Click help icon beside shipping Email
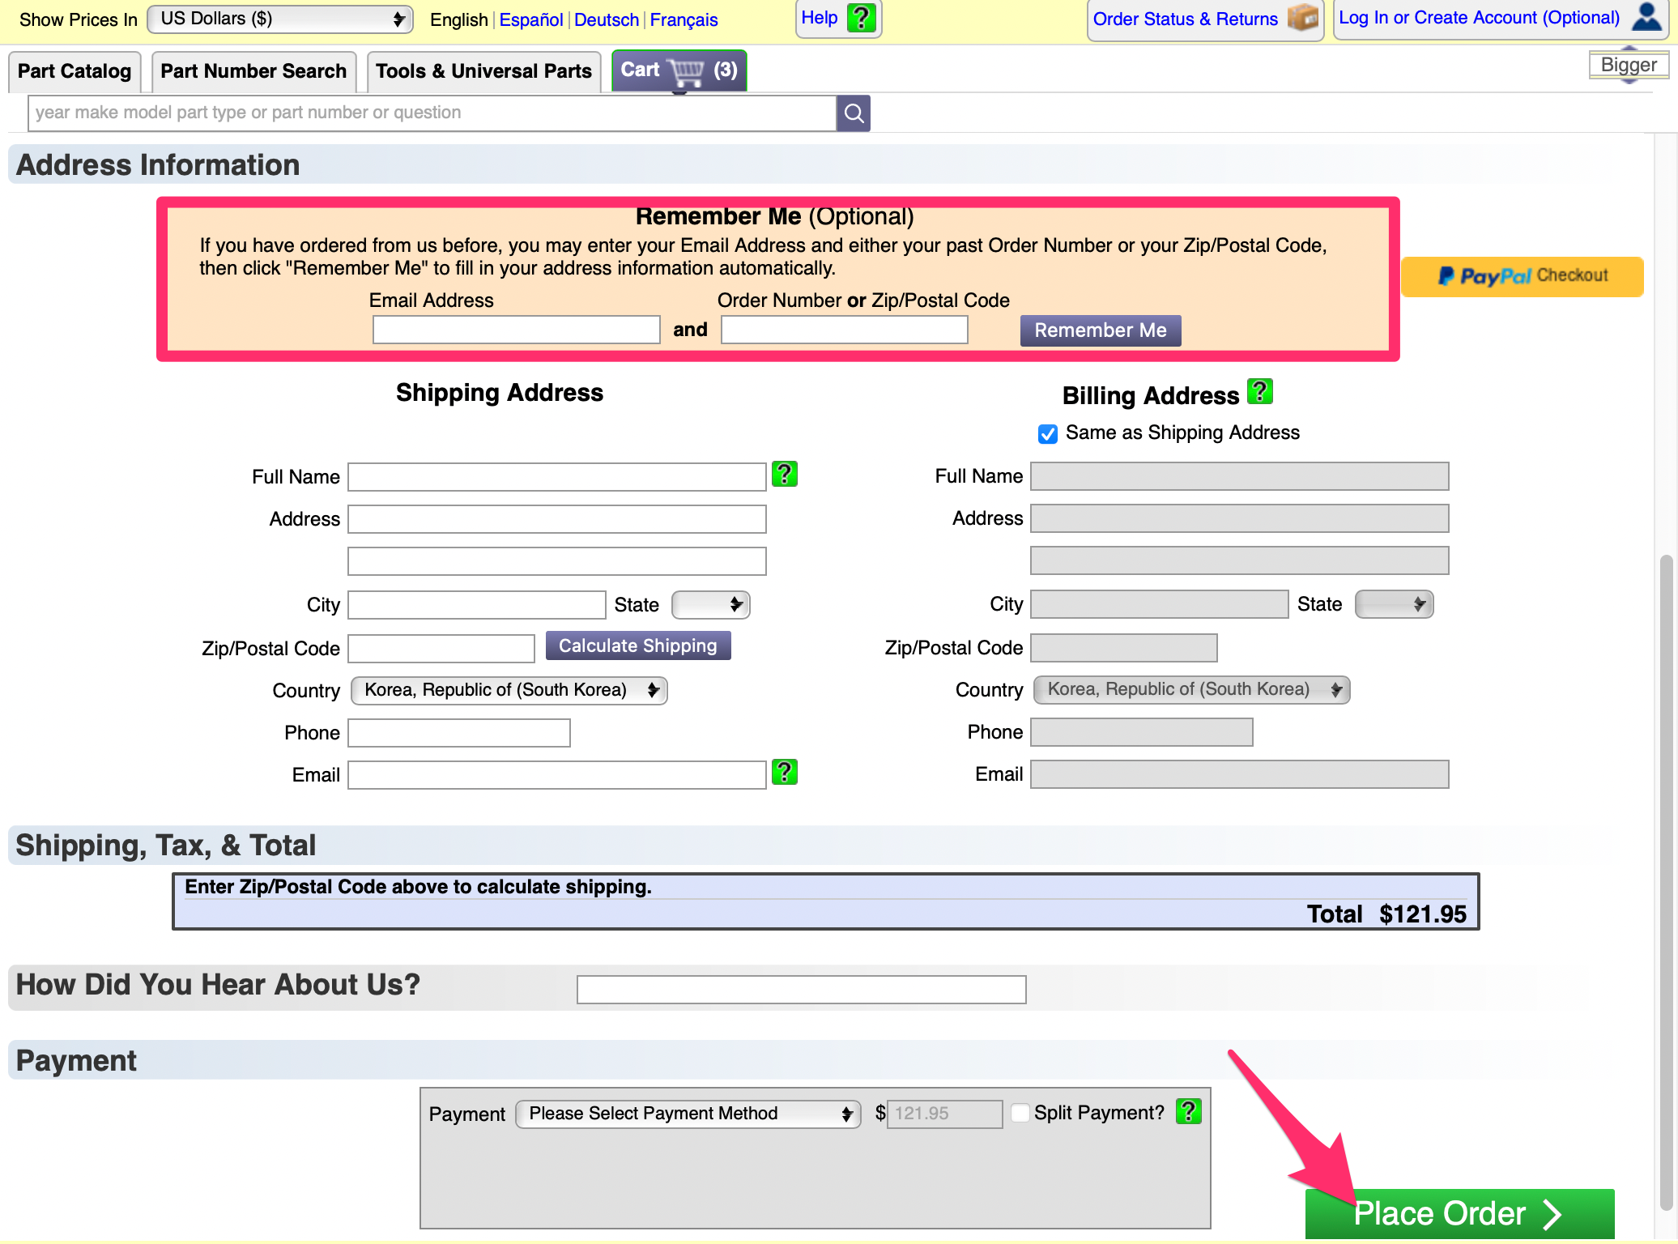The height and width of the screenshot is (1244, 1678). [x=784, y=773]
